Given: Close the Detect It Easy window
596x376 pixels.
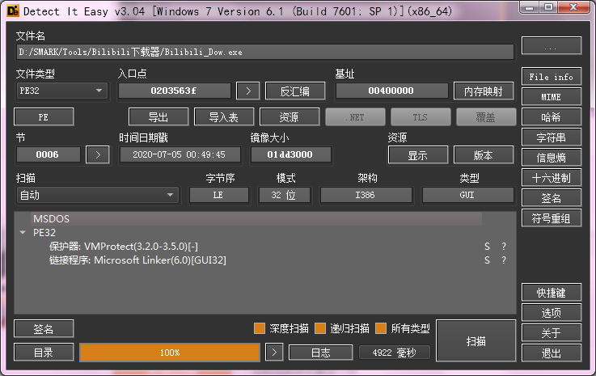Looking at the screenshot, I should pos(574,7).
